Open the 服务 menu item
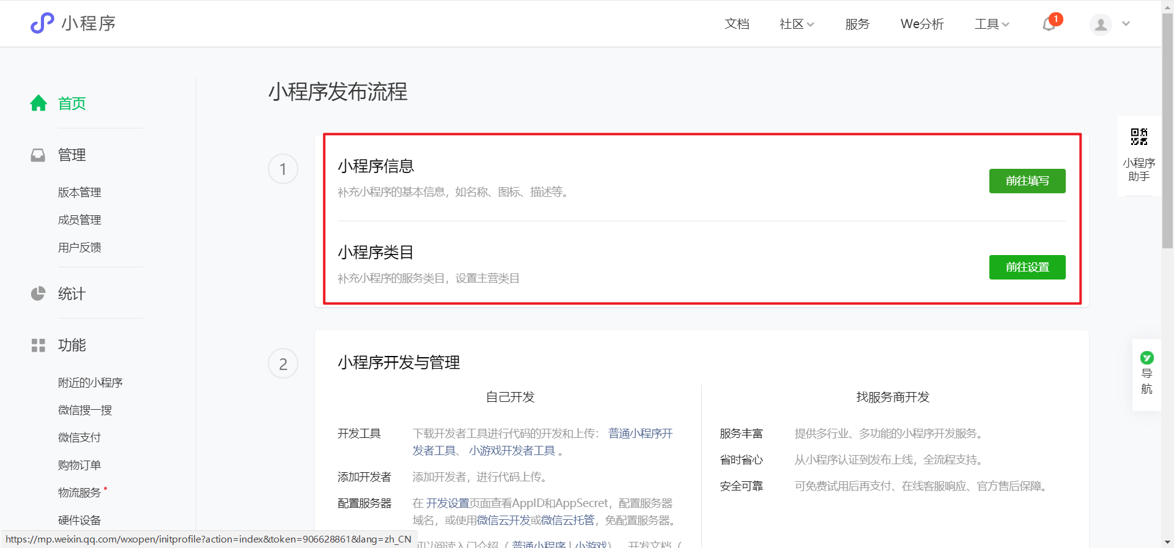This screenshot has width=1174, height=548. (857, 24)
